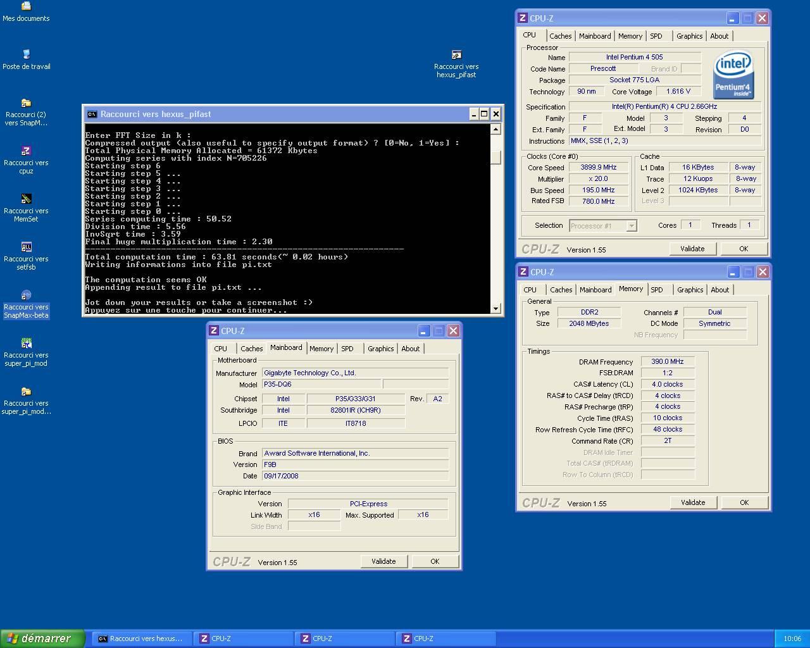Click the Name field Intel Pentium 4 505
Viewport: 810px width, 648px height.
click(635, 57)
